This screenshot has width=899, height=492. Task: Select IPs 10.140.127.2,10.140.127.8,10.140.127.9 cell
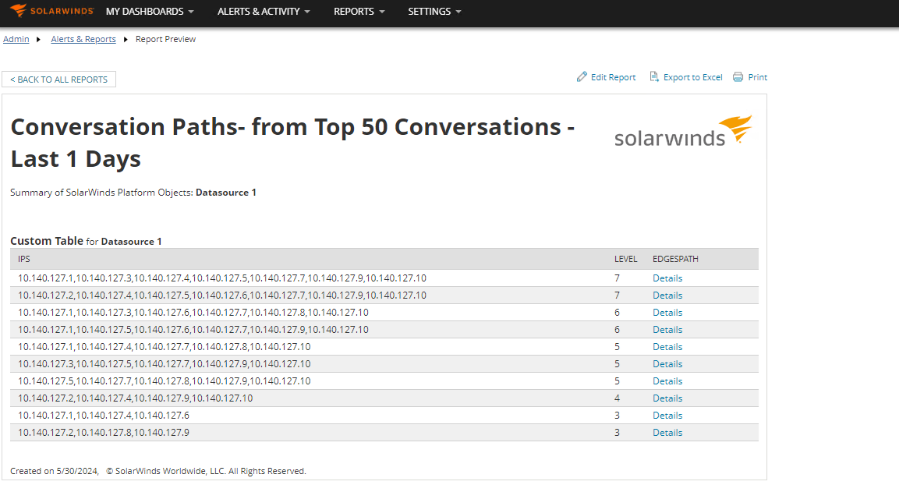[103, 433]
